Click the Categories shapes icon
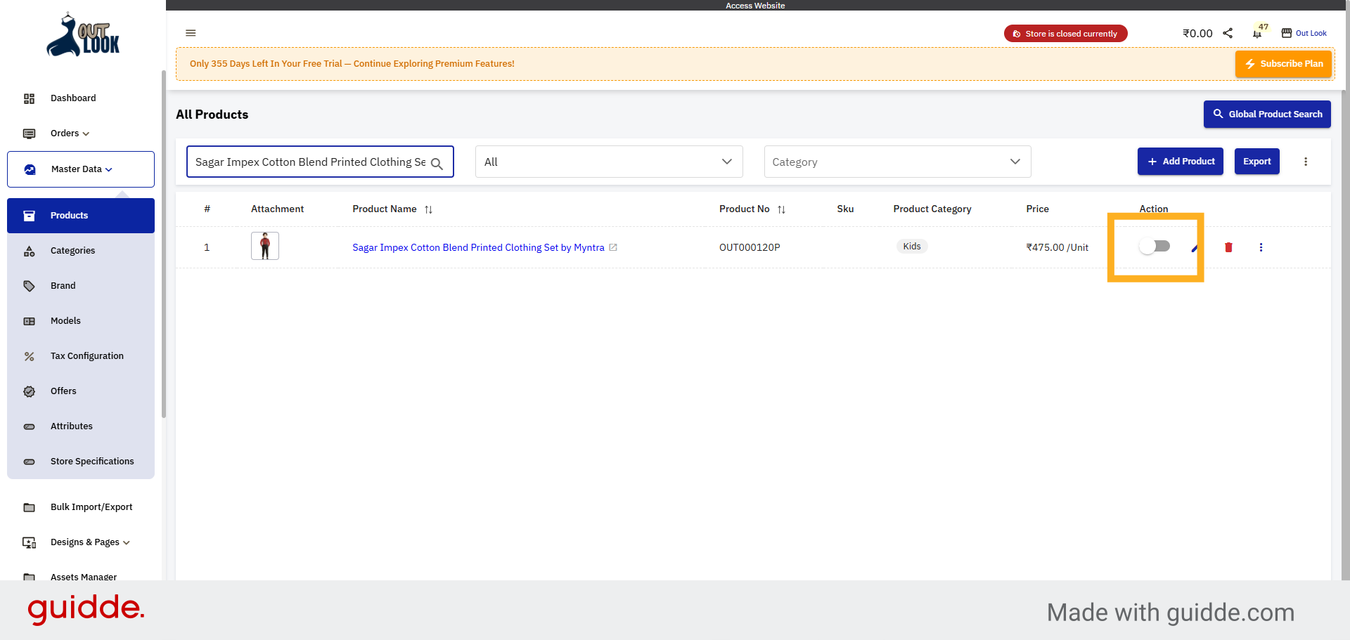 pos(29,251)
